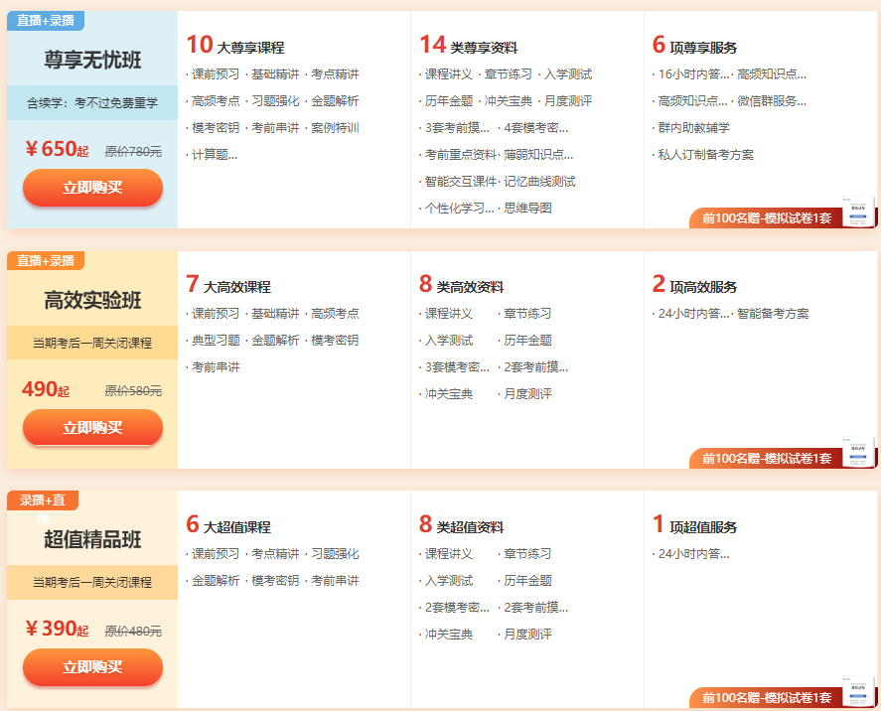The image size is (881, 711).
Task: Open the mock exam paper thumbnail in 超值精品班
Action: [x=856, y=690]
